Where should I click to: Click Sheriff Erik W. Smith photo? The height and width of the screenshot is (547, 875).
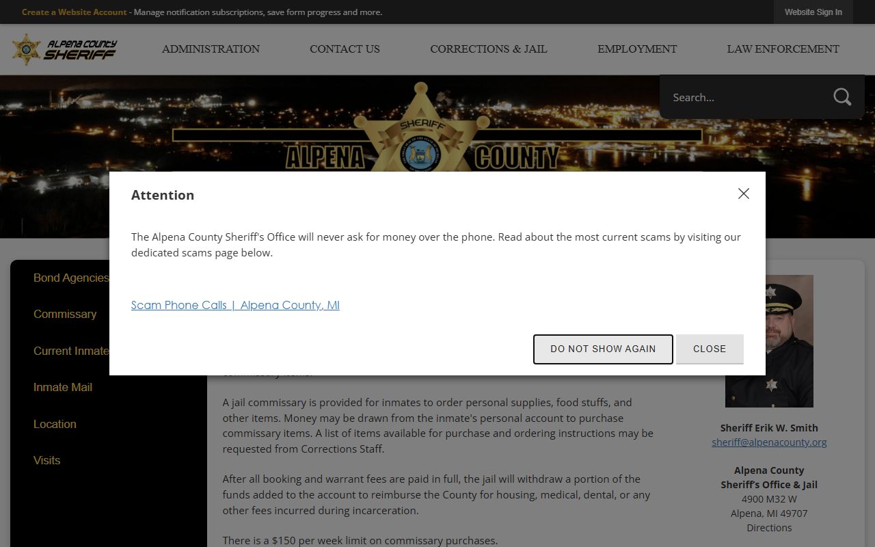(769, 341)
